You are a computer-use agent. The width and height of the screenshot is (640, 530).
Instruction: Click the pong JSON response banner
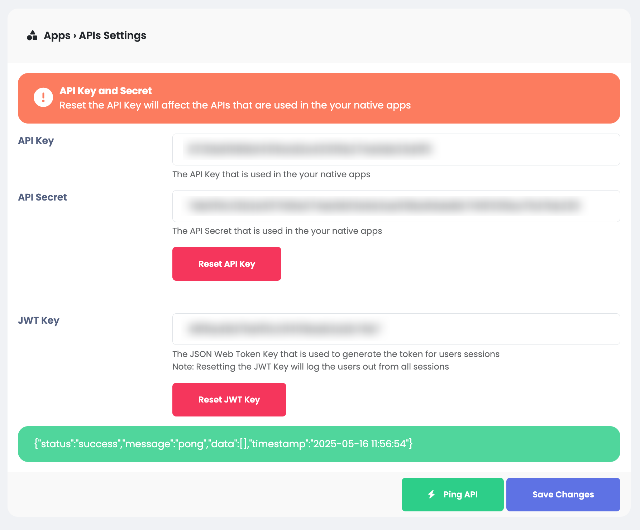pos(319,444)
